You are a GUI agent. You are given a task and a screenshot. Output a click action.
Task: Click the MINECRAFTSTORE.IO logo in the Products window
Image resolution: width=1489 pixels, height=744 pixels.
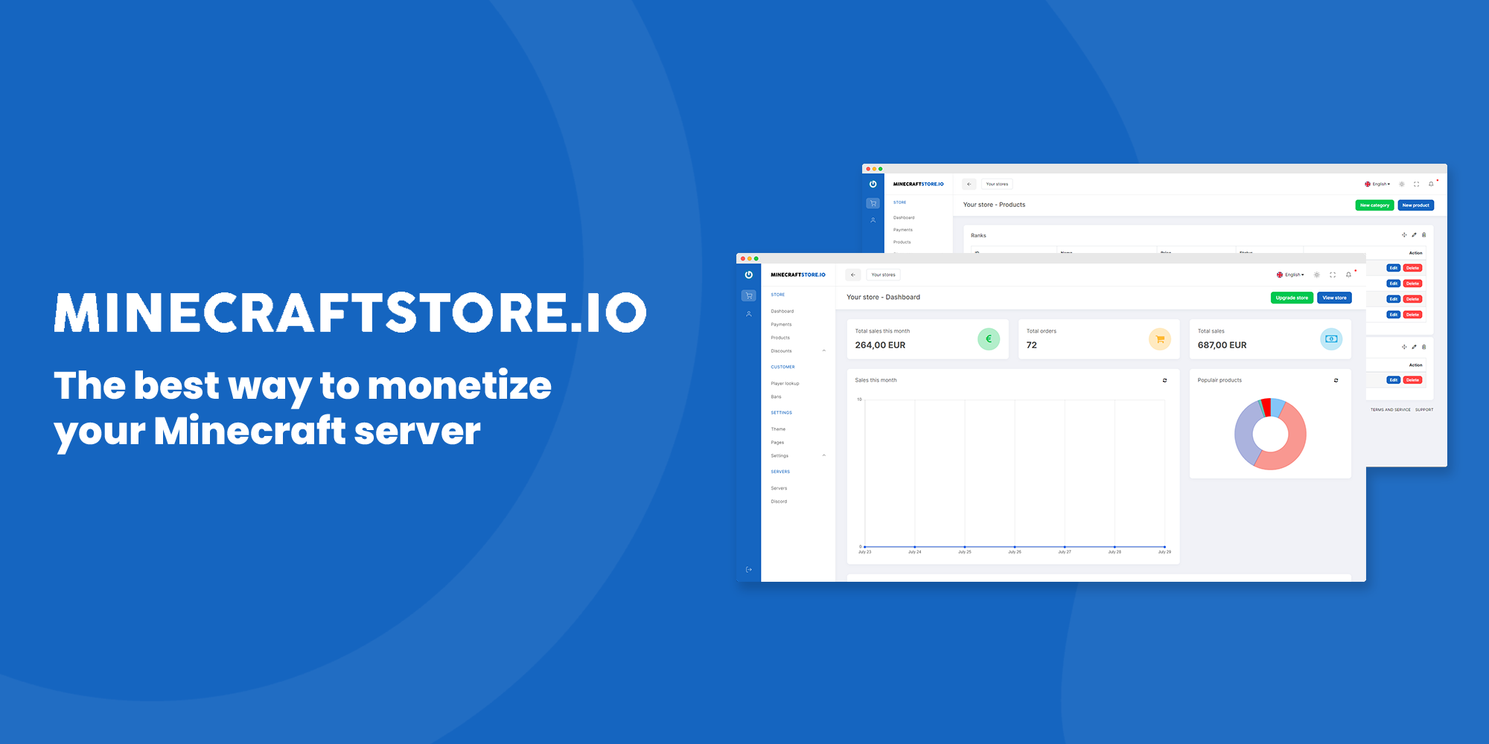919,184
